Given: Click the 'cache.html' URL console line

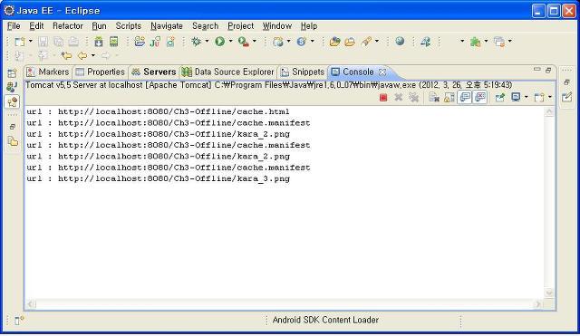Looking at the screenshot, I should pyautogui.click(x=158, y=111).
